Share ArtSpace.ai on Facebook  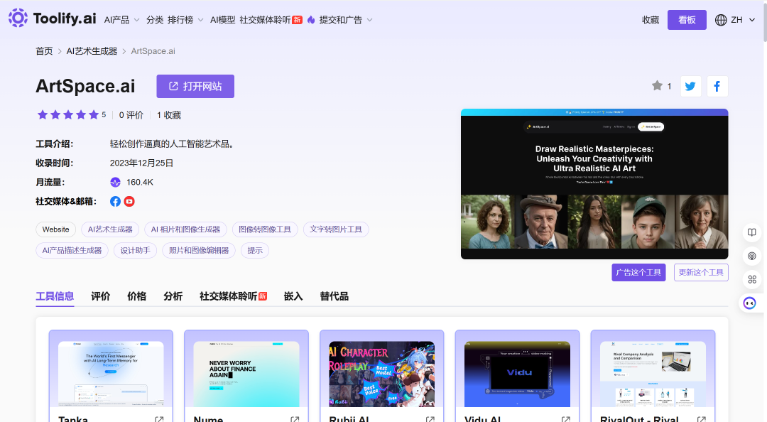717,86
